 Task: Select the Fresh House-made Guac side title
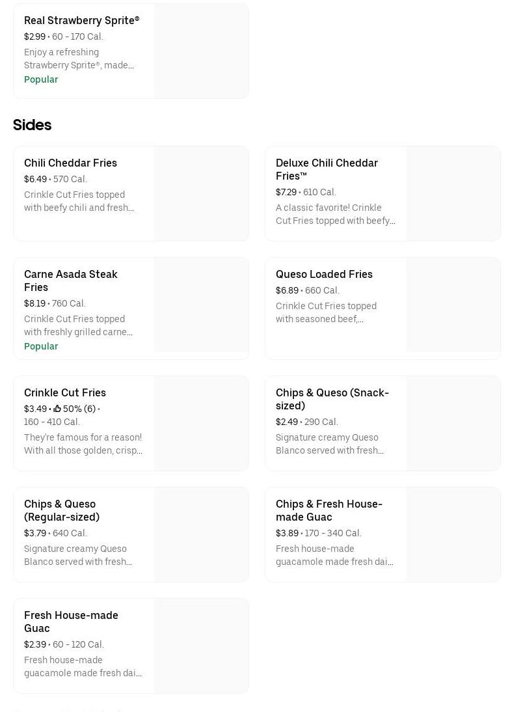(71, 622)
